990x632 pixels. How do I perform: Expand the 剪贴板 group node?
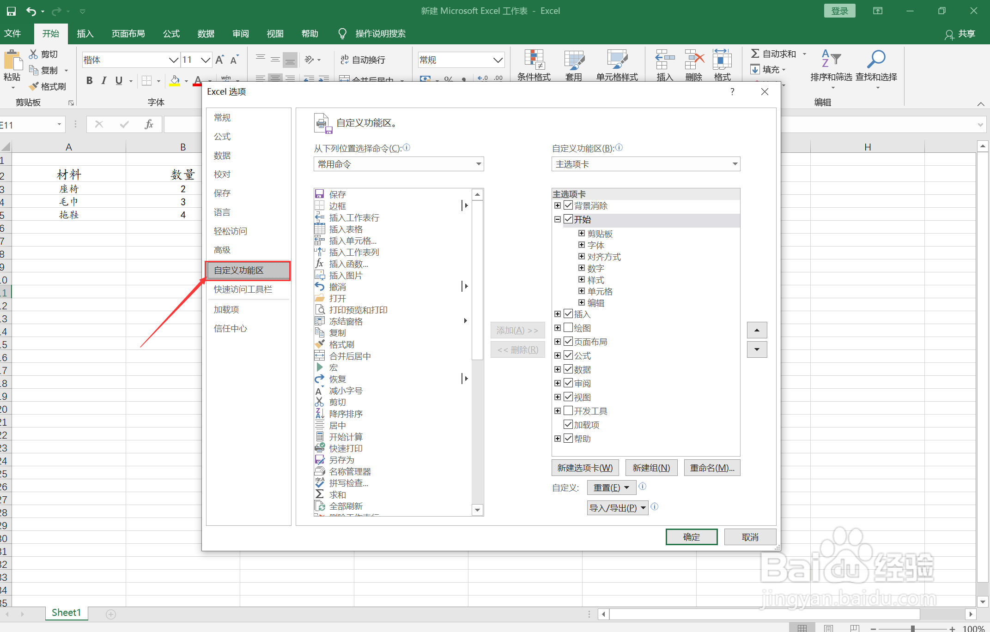(582, 233)
